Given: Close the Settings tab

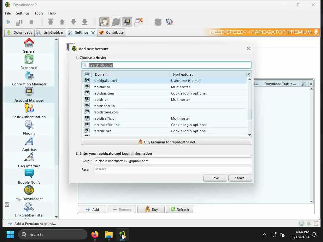Looking at the screenshot, I should pyautogui.click(x=93, y=33).
